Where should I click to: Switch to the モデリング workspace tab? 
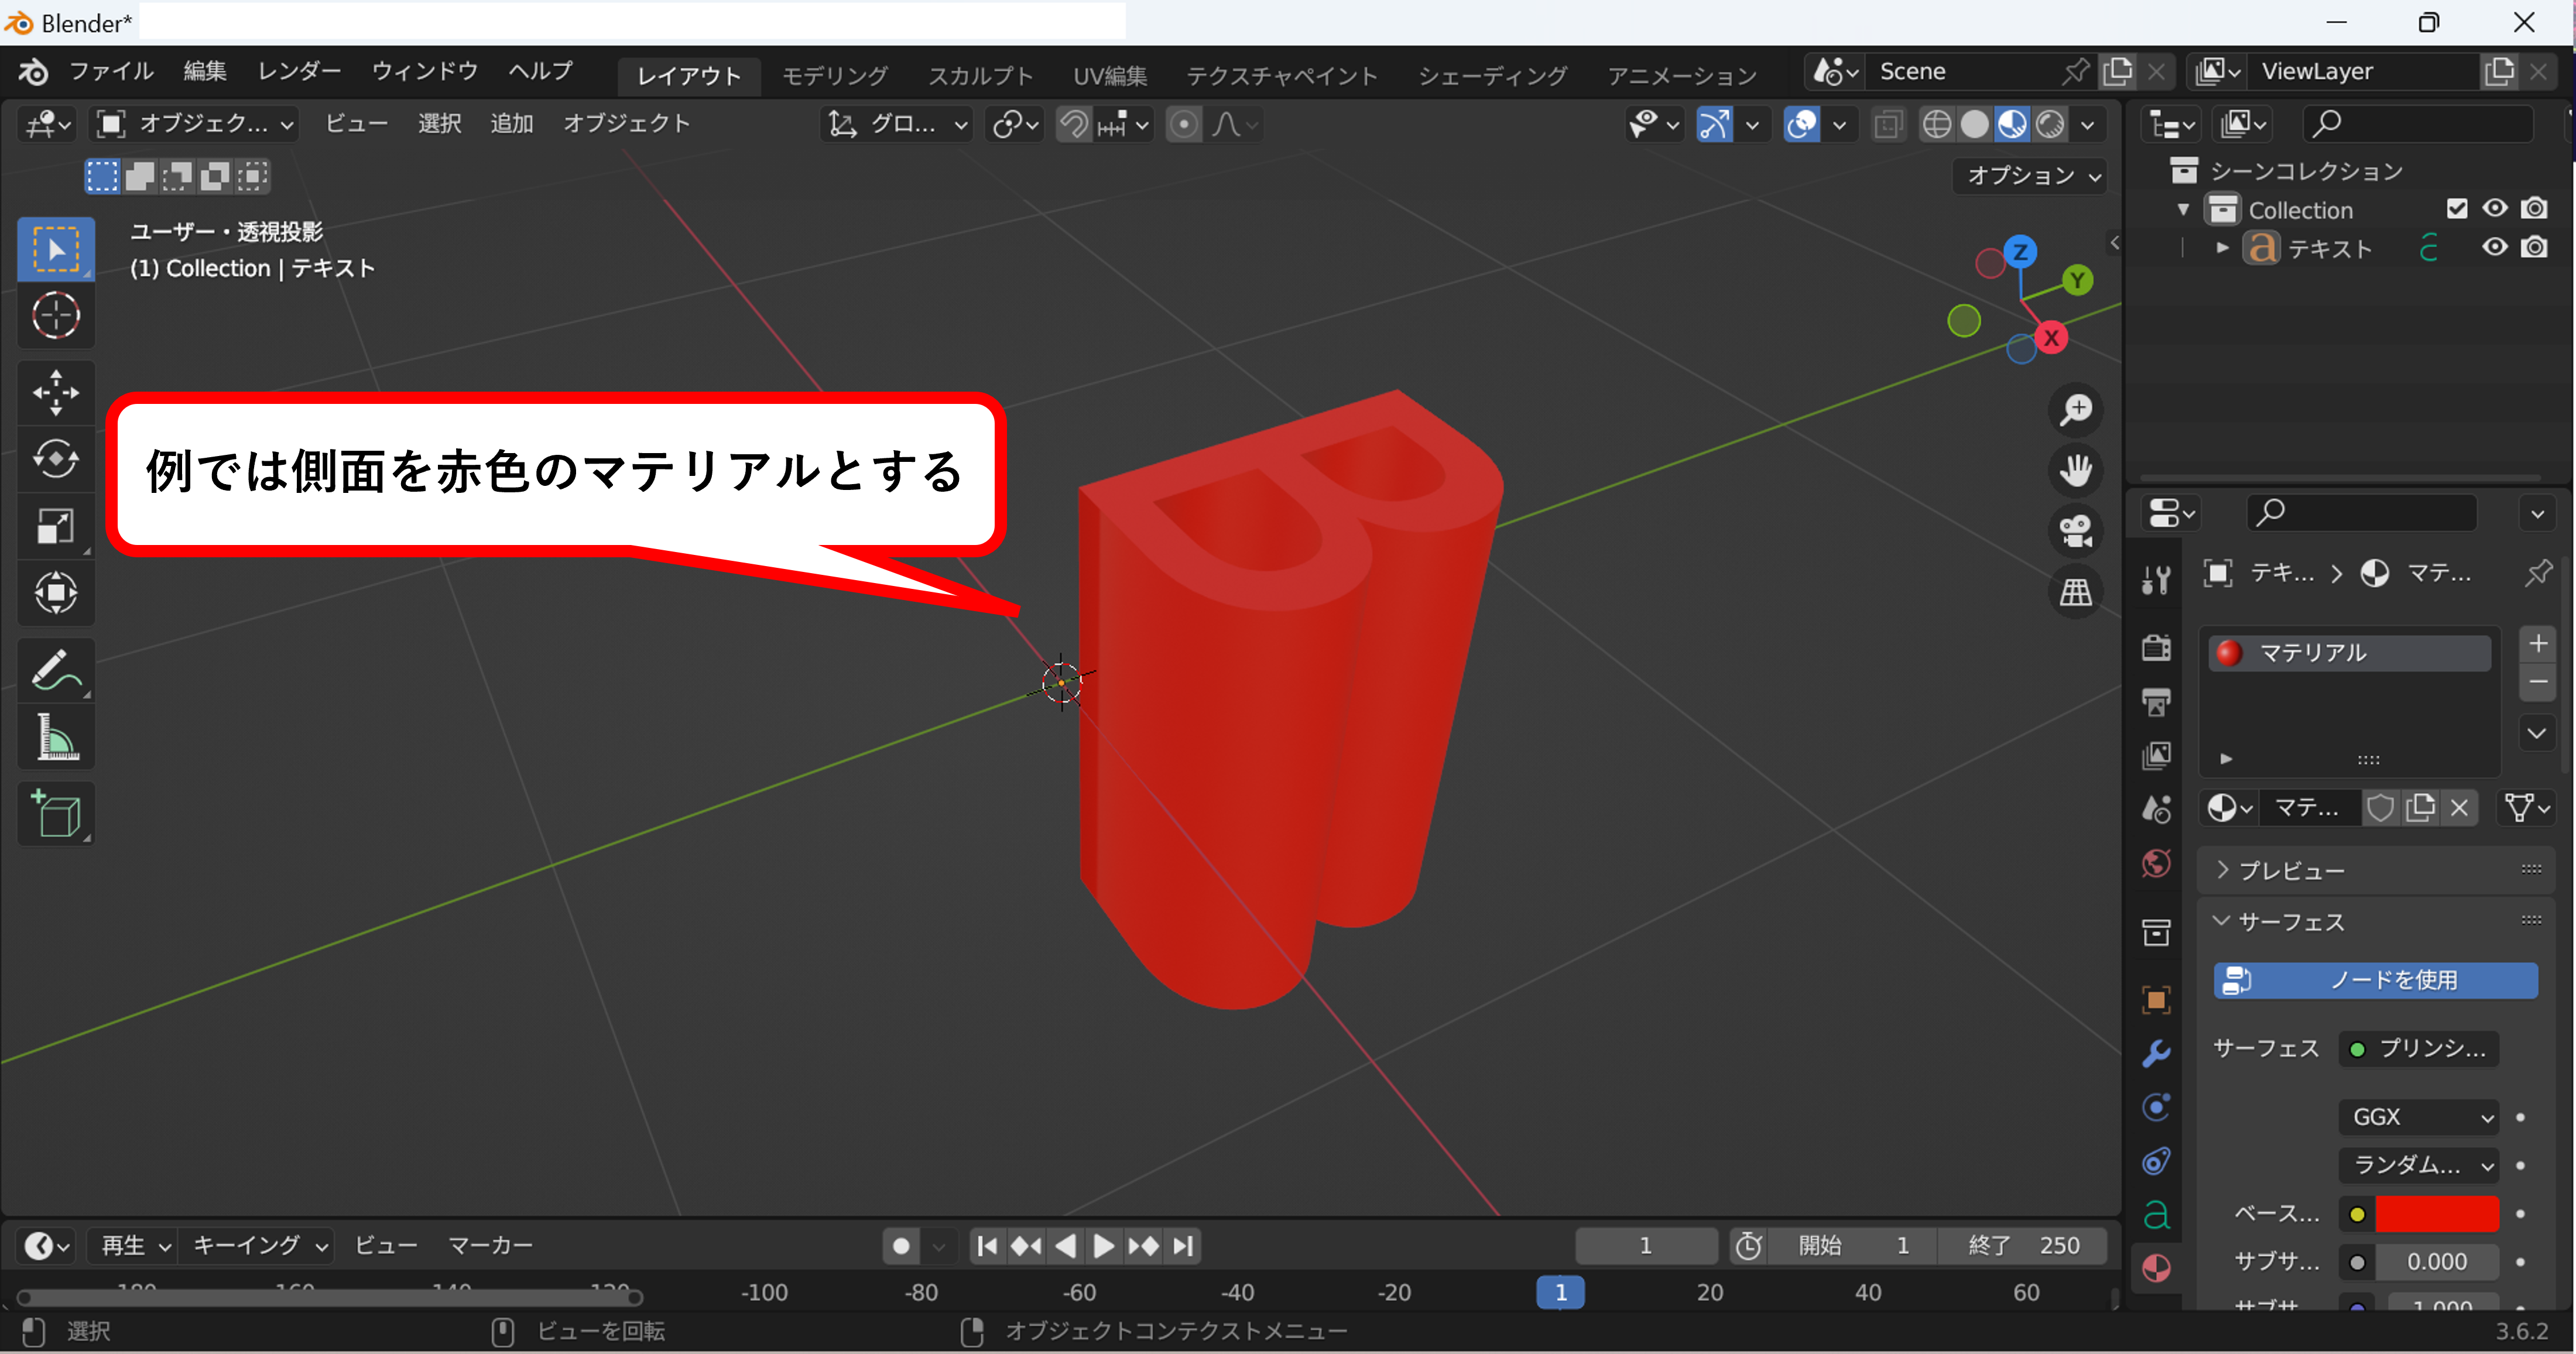tap(834, 75)
